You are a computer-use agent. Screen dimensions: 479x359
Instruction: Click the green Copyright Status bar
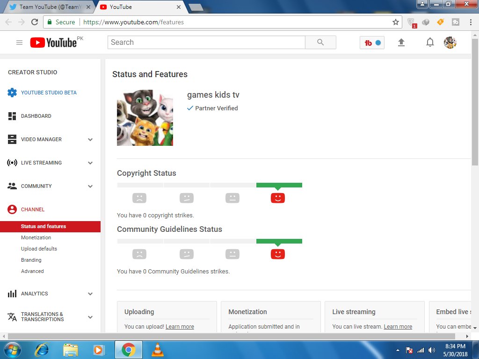tap(279, 185)
